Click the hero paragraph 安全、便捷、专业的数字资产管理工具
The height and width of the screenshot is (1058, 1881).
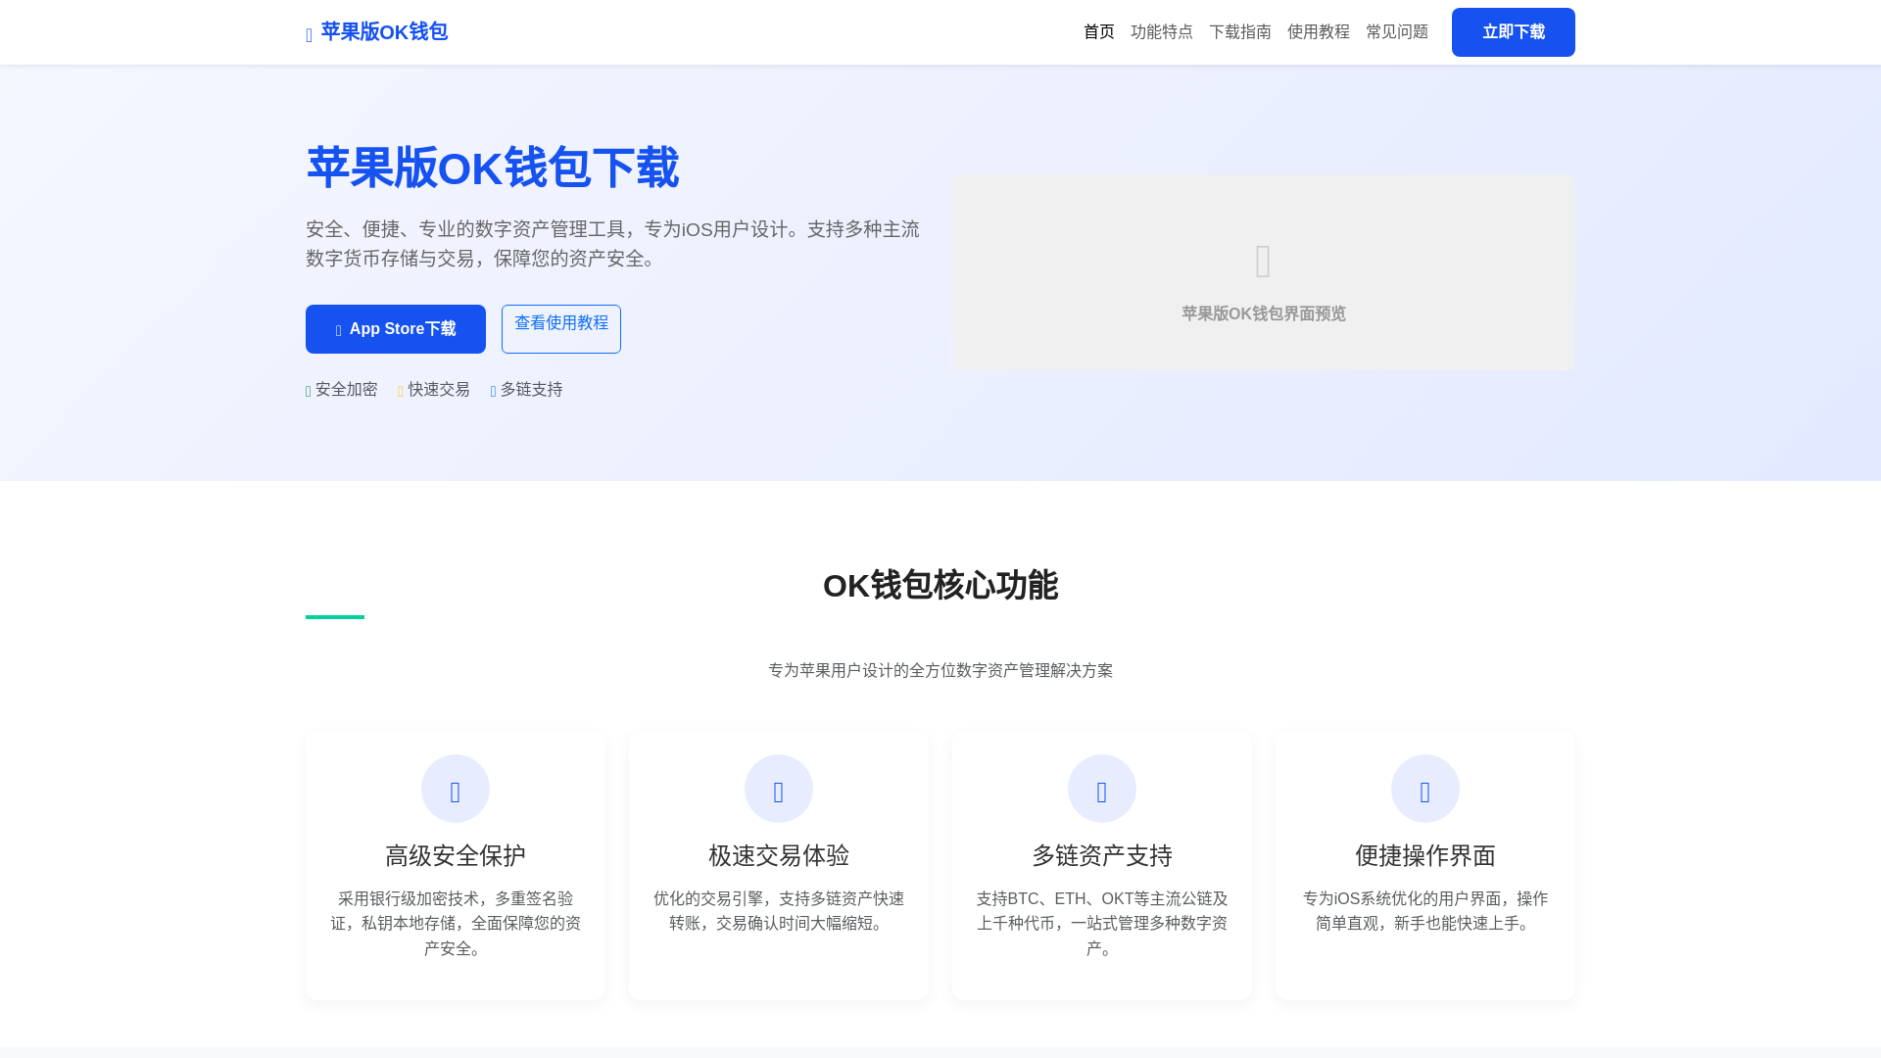pyautogui.click(x=613, y=244)
